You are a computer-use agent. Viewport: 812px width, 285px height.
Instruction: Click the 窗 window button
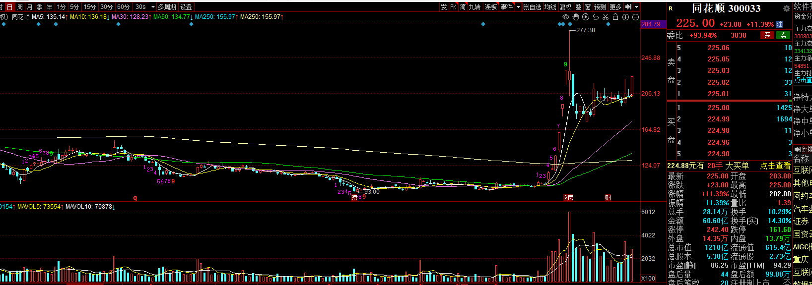tap(588, 7)
